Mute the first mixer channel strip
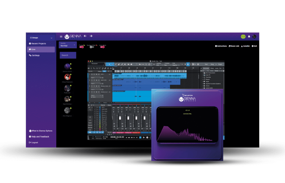Viewport: 285px width, 183px height. [118, 110]
